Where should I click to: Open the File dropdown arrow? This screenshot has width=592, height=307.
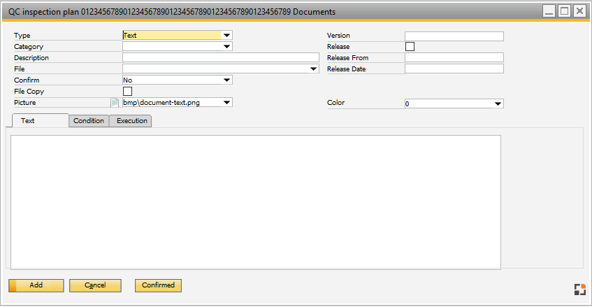point(314,69)
